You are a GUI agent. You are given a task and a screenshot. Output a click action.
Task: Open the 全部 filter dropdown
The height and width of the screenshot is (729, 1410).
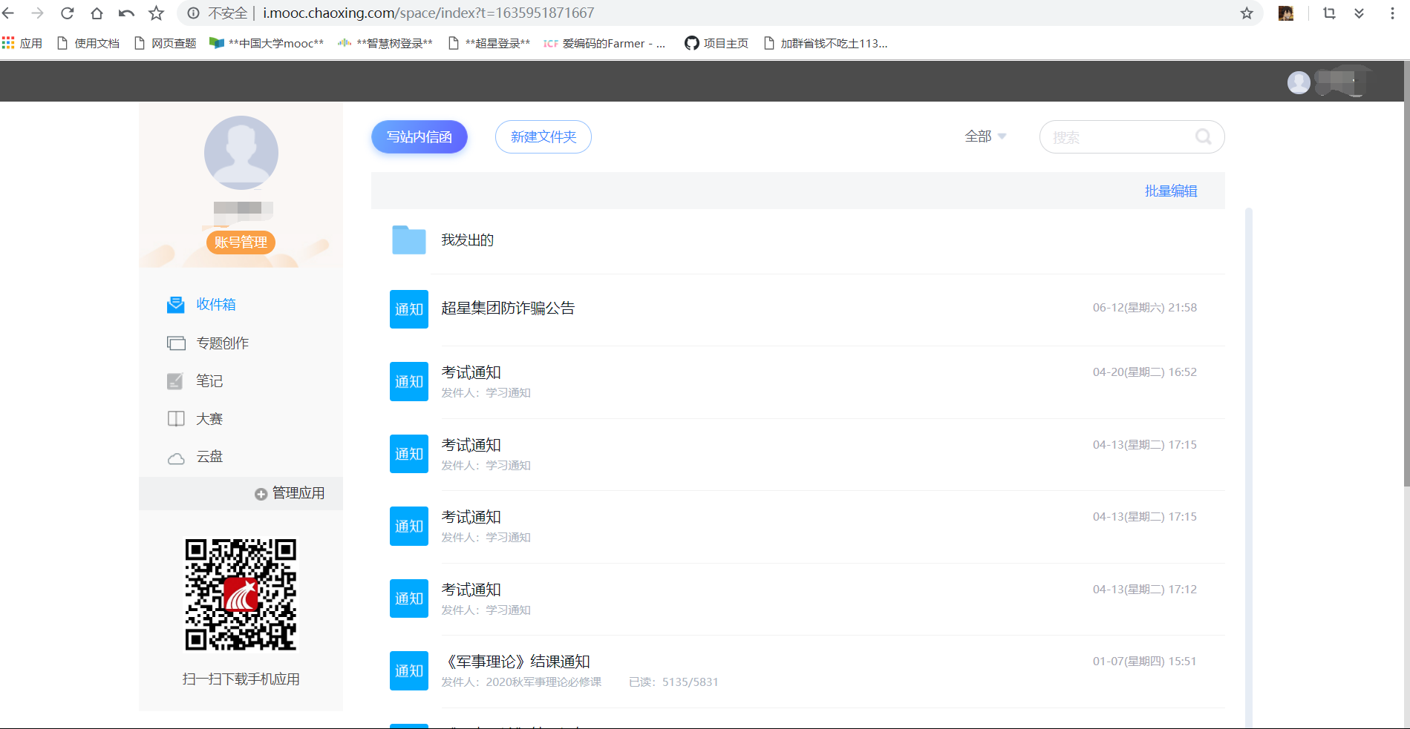(x=985, y=136)
